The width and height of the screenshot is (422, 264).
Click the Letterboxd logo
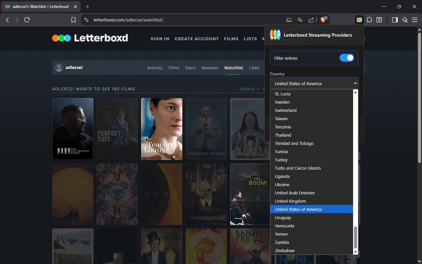pos(90,38)
